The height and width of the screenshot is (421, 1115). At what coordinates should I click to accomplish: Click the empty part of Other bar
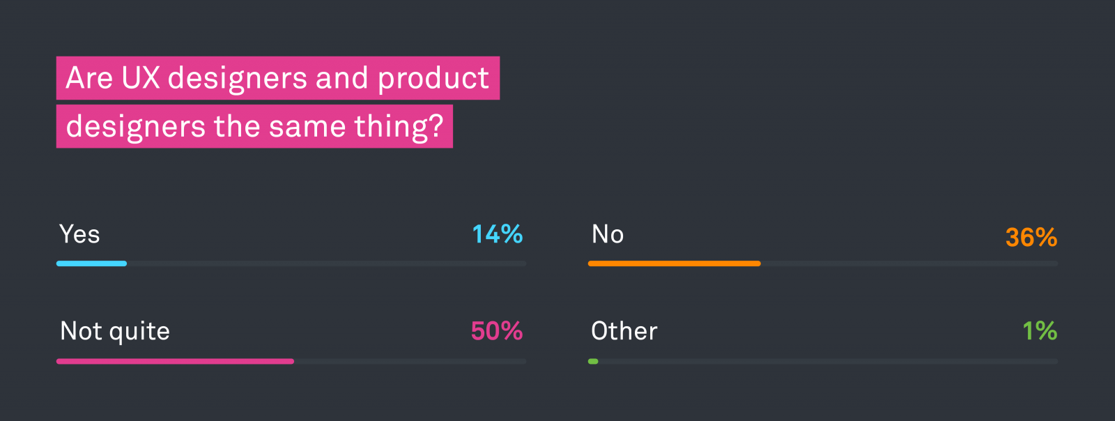(x=828, y=361)
